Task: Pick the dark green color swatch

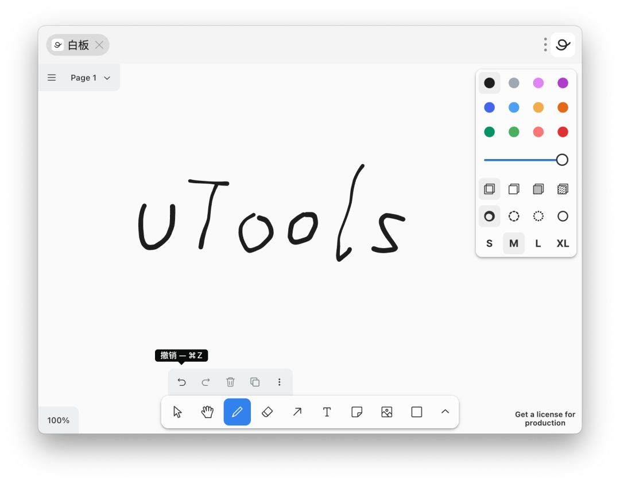Action: tap(490, 132)
